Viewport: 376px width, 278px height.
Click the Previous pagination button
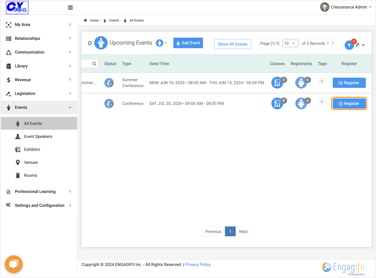pyautogui.click(x=213, y=231)
